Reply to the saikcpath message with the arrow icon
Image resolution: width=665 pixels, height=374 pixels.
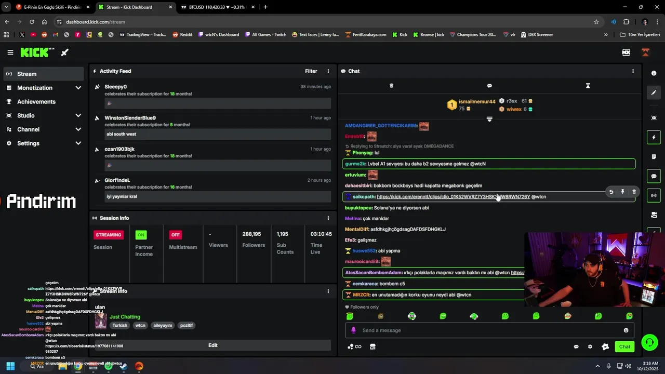[x=611, y=192]
